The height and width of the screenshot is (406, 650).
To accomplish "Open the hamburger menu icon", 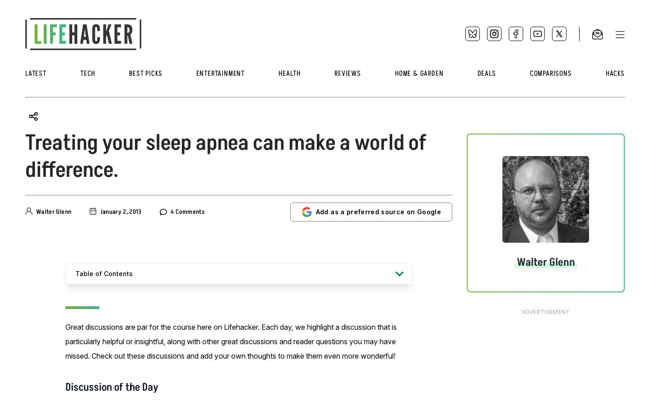I will (620, 35).
